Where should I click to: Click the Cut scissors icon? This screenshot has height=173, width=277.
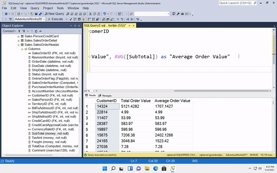(90, 14)
